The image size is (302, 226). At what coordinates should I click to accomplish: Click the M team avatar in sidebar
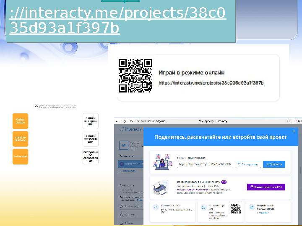click(x=124, y=145)
